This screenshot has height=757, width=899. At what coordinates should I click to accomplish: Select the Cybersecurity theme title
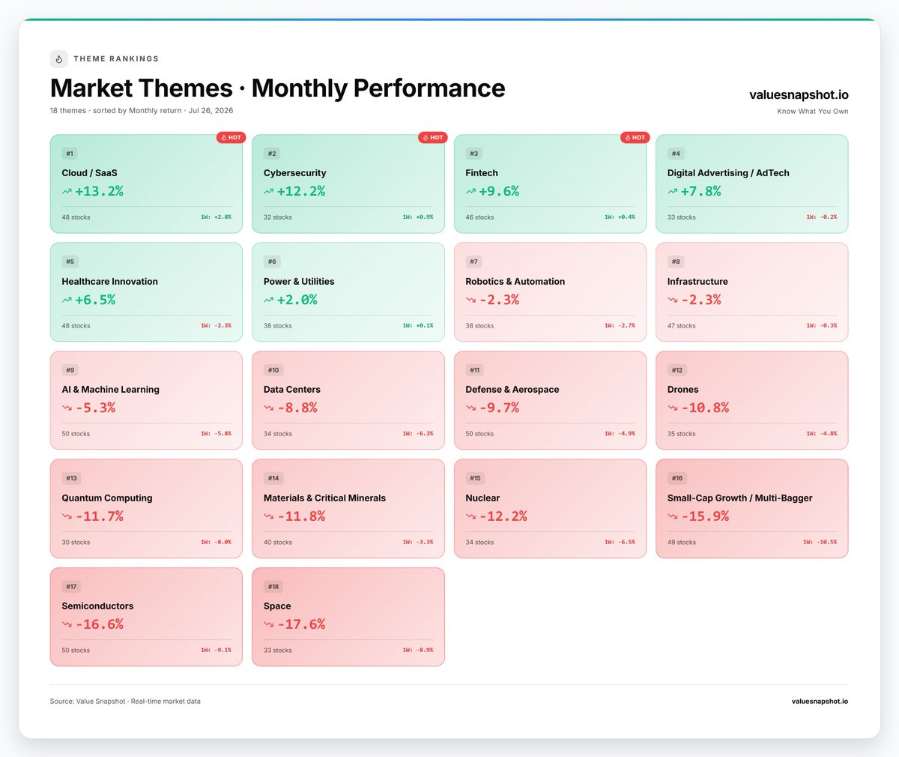(x=294, y=173)
